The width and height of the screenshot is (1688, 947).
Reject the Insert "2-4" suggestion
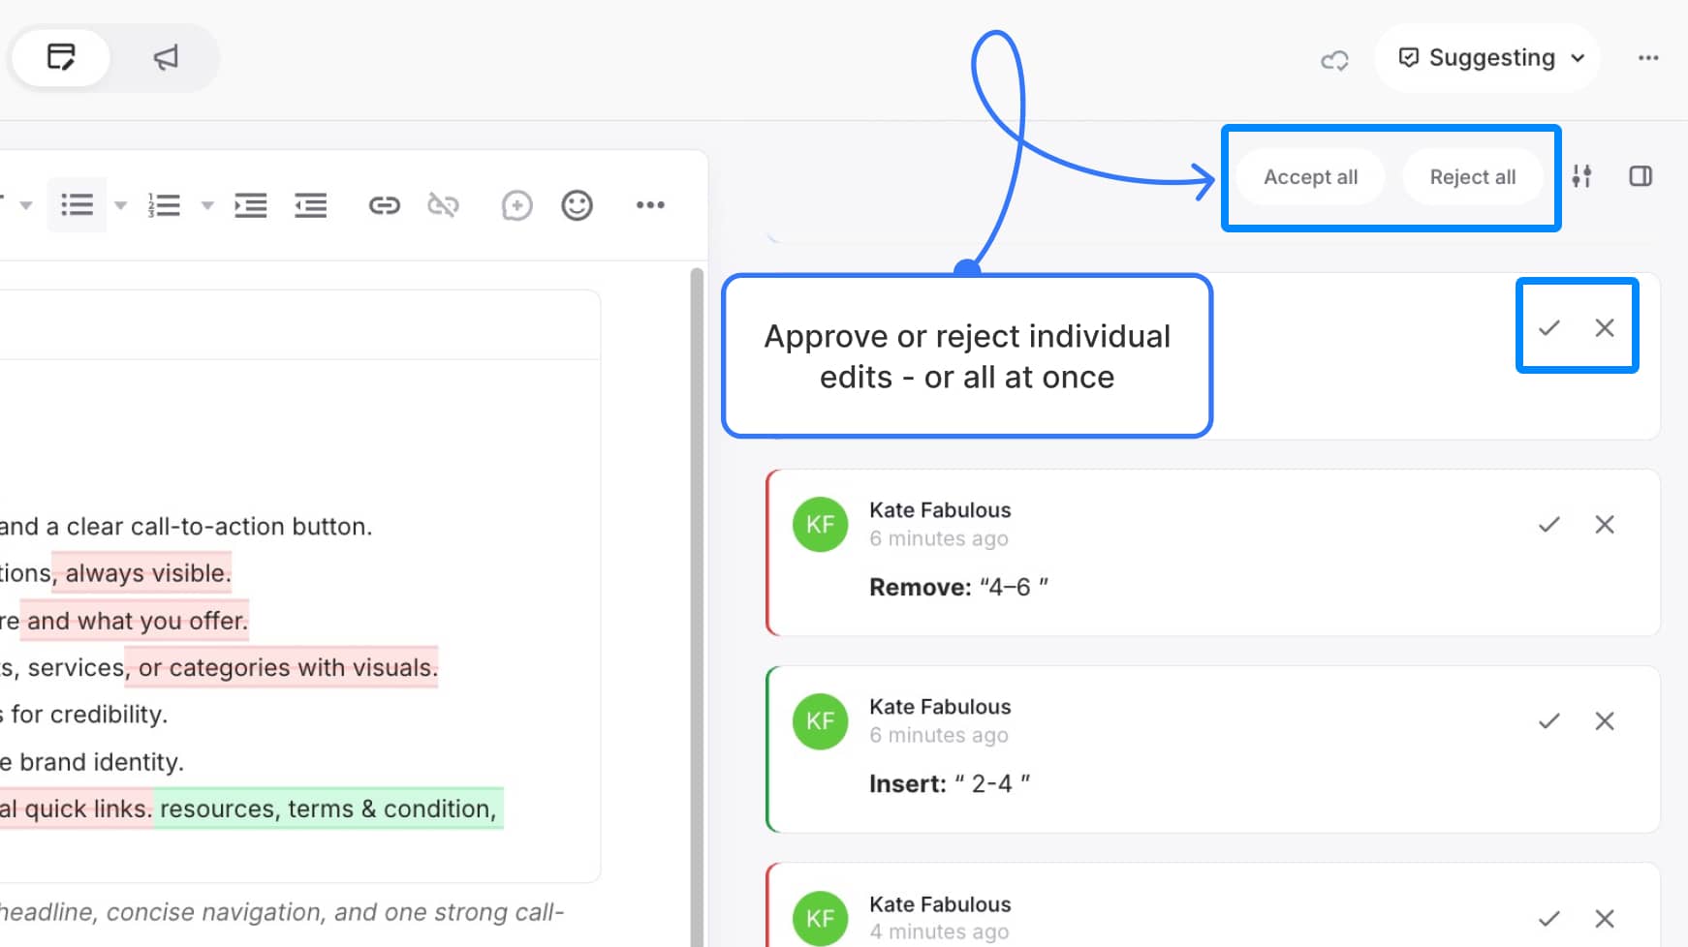tap(1605, 721)
